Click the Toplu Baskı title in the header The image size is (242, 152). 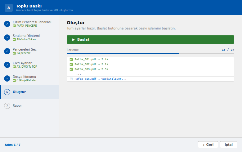pyautogui.click(x=29, y=6)
